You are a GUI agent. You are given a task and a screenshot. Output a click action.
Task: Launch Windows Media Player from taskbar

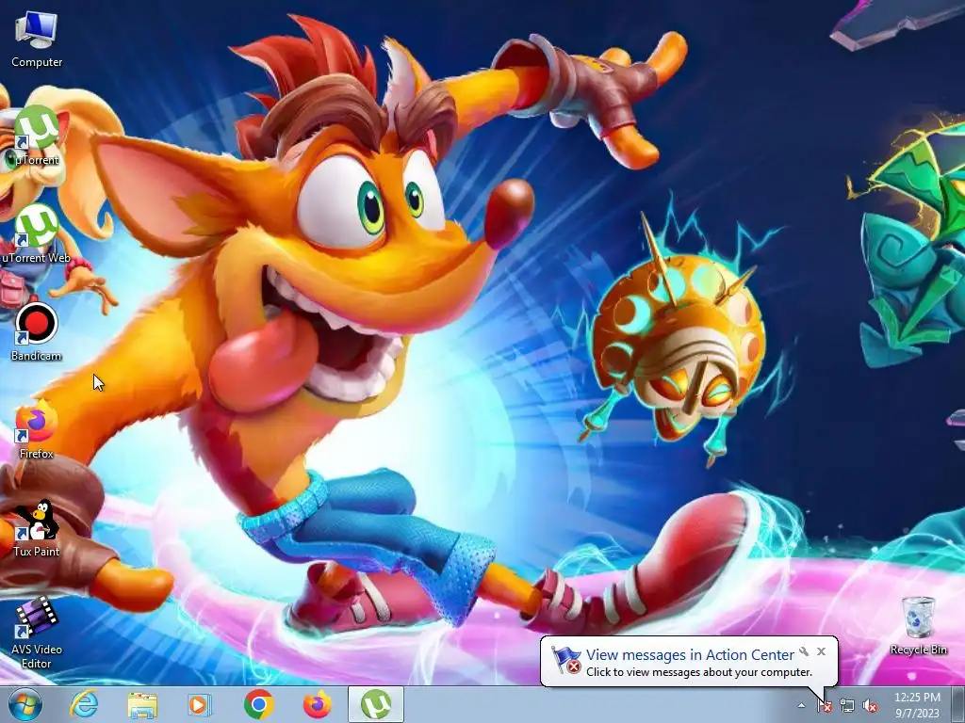click(x=199, y=704)
